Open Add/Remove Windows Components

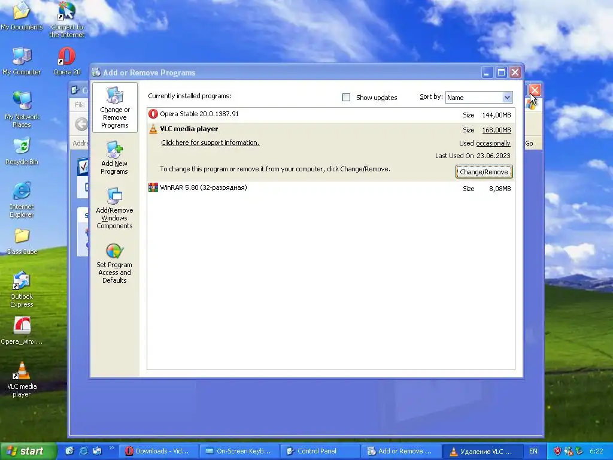(x=114, y=208)
